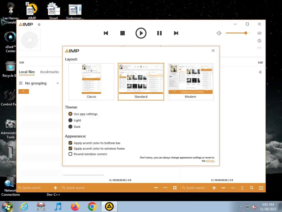This screenshot has height=212, width=282.
Task: Open the scheduler clock icon
Action: (x=259, y=41)
